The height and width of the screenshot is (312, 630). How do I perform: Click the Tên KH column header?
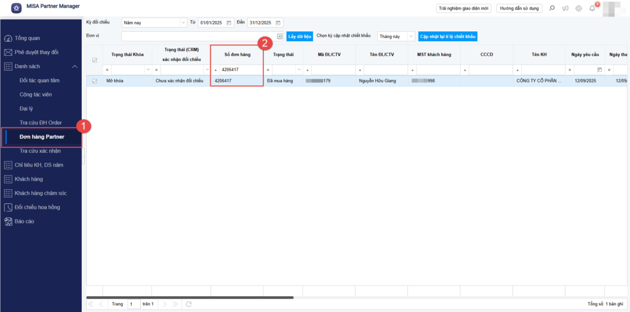click(x=539, y=55)
